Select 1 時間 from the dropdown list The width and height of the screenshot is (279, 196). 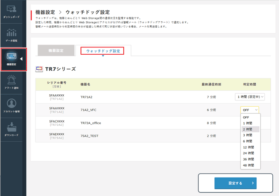(x=248, y=123)
